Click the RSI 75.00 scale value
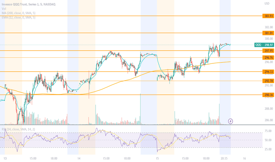Image resolution: width=275 pixels, height=162 pixels. point(268,131)
